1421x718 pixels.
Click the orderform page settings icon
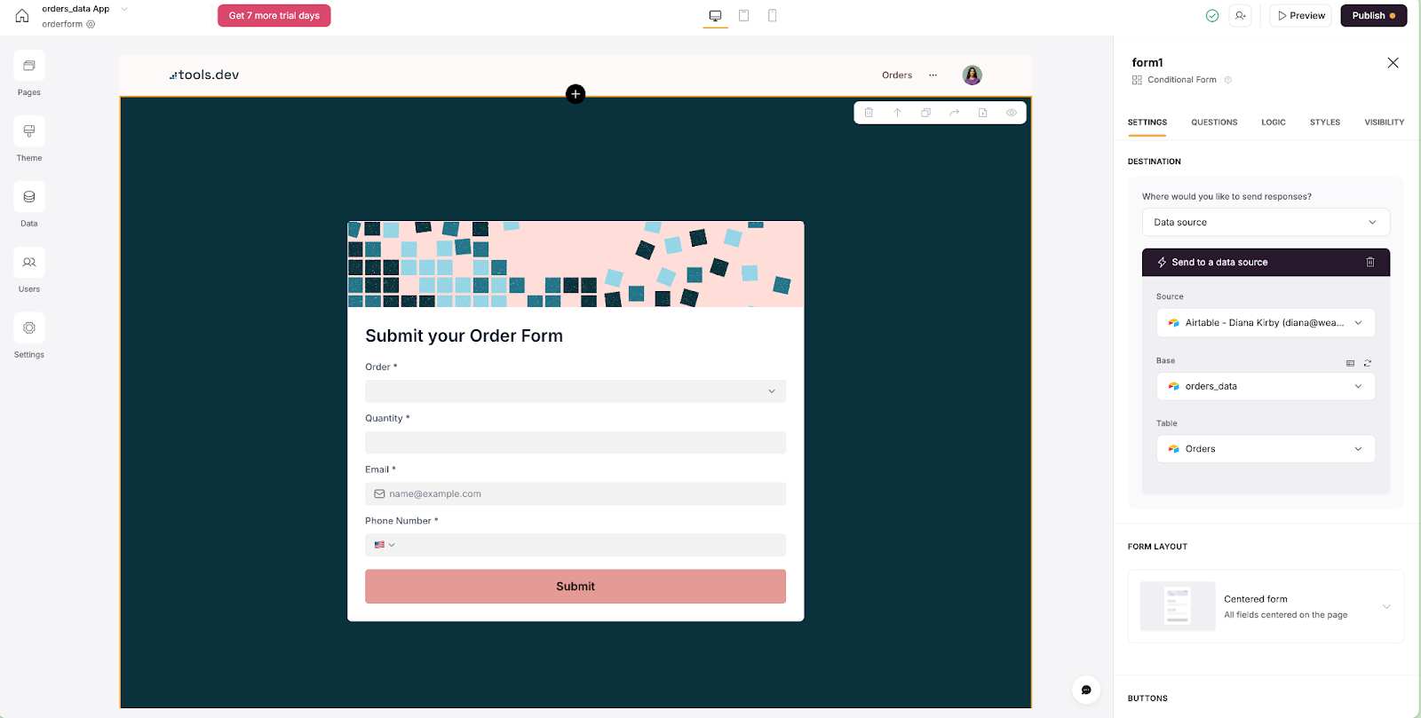(x=91, y=24)
